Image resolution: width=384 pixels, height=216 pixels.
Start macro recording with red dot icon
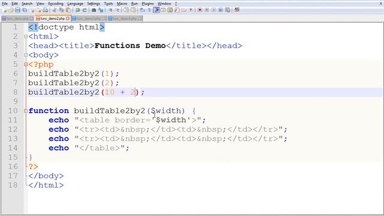click(x=200, y=10)
